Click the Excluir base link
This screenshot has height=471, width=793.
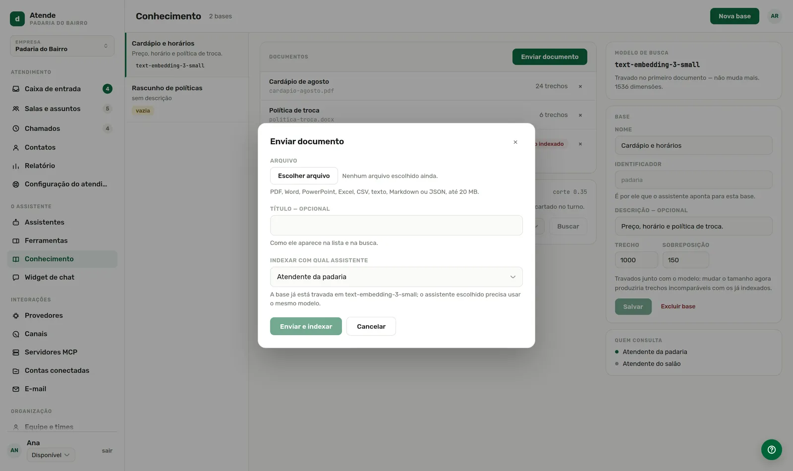pos(678,306)
